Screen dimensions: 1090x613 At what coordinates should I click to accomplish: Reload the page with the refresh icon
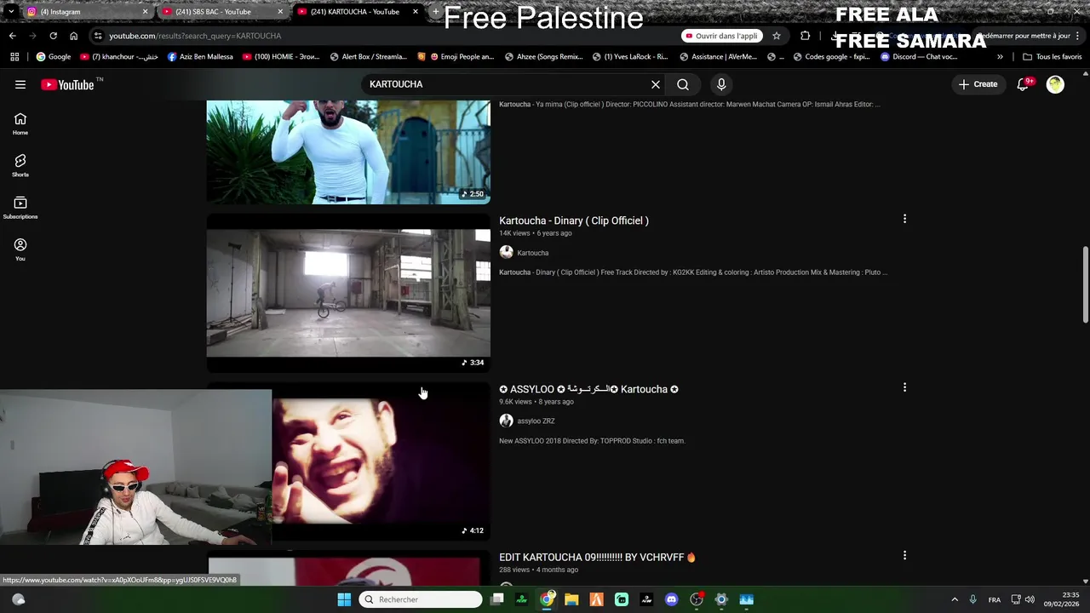(x=53, y=36)
